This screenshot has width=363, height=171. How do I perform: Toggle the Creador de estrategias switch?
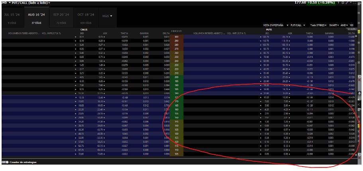[x=5, y=162]
